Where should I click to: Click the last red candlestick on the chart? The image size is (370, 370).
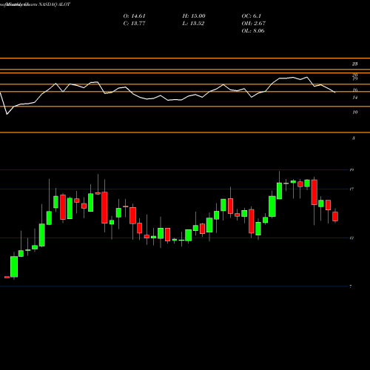(x=335, y=216)
